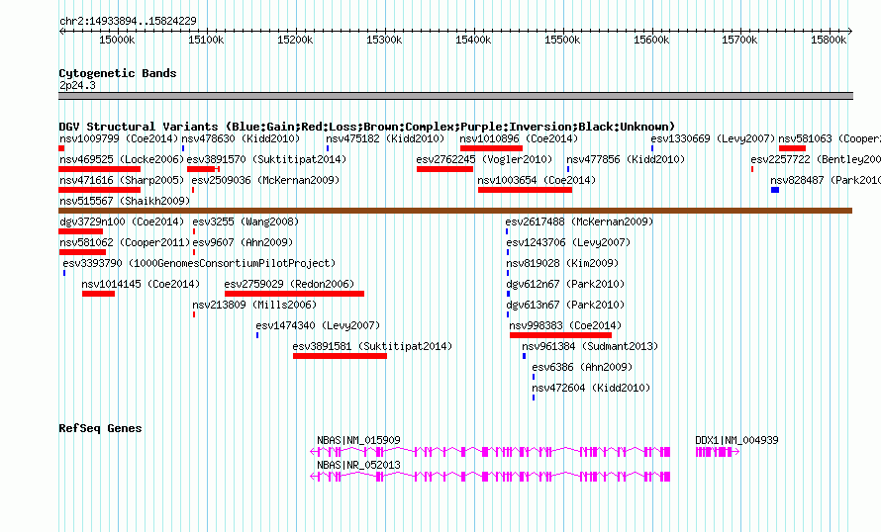Click the NBAS|NR_052013 transcript label
Image resolution: width=881 pixels, height=532 pixels.
click(358, 465)
